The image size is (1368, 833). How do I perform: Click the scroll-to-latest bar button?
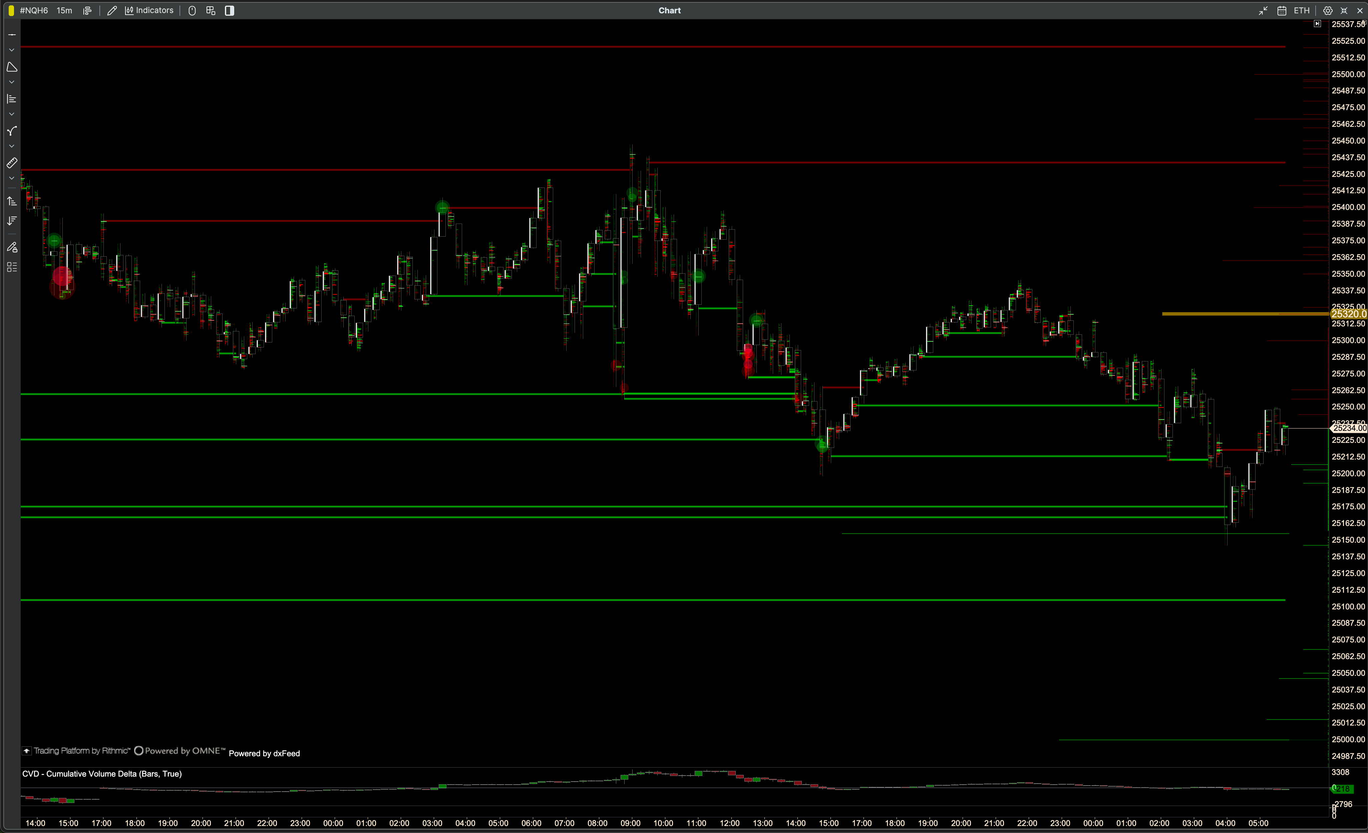pyautogui.click(x=1317, y=24)
